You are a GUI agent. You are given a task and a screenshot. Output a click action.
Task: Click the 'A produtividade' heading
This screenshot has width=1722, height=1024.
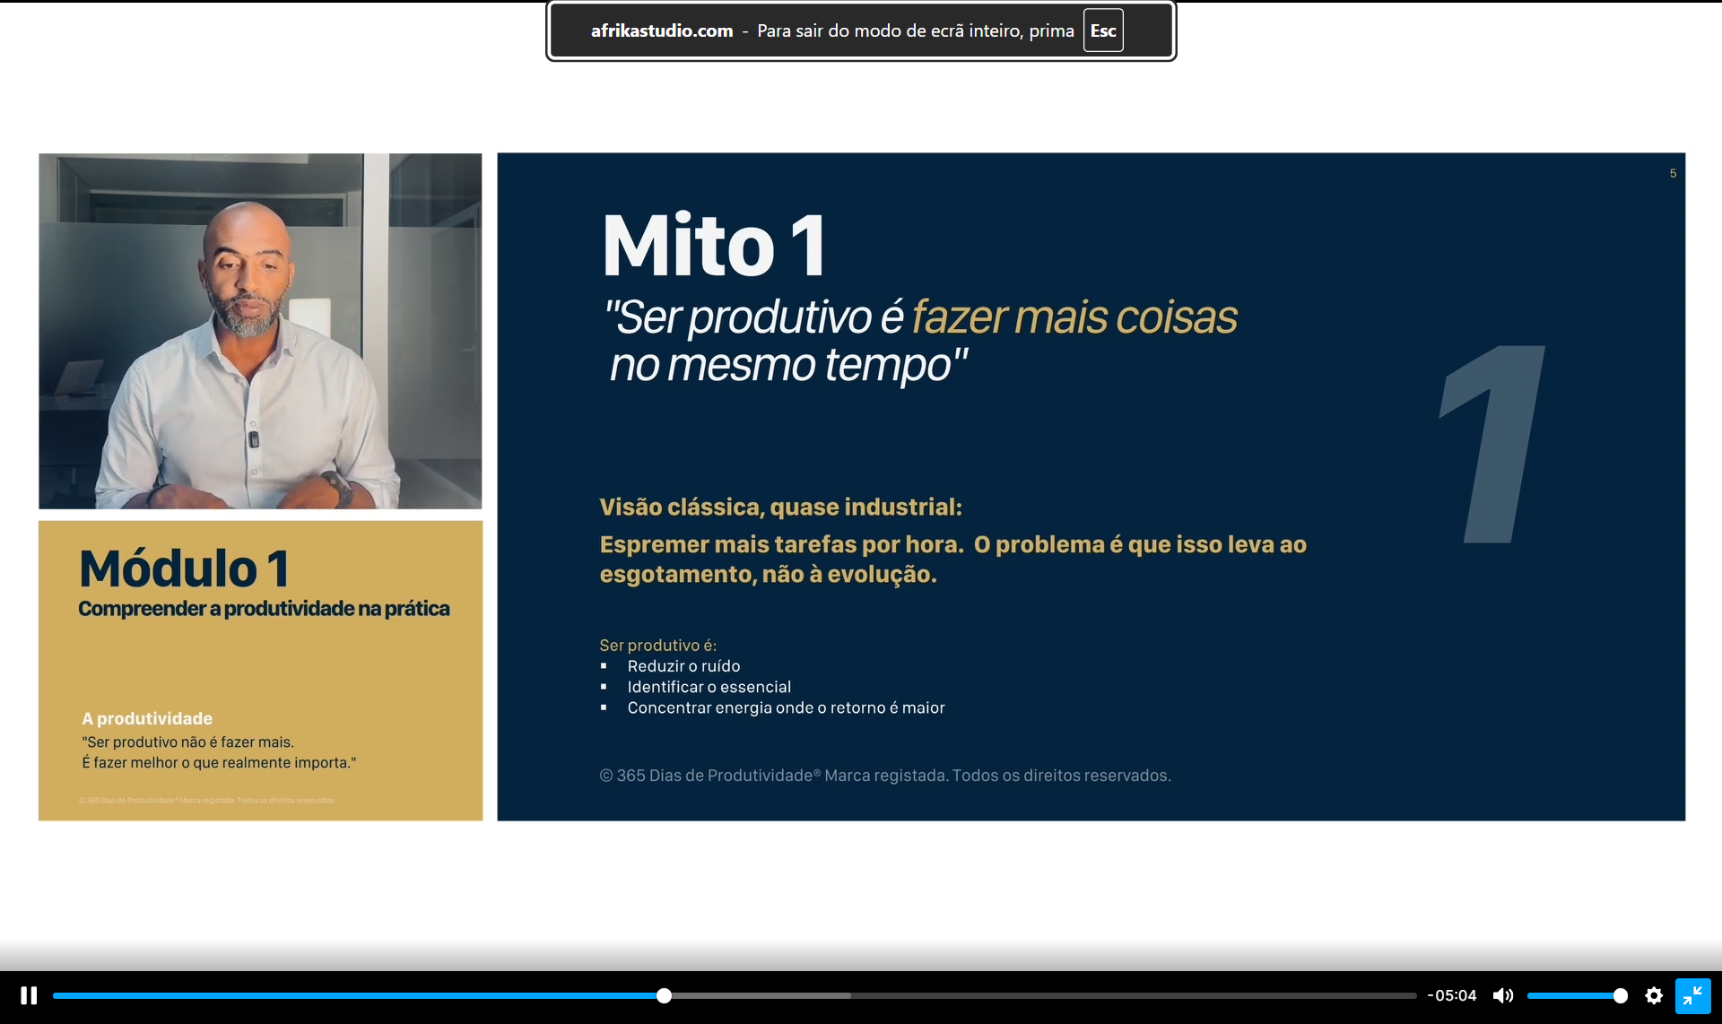pyautogui.click(x=147, y=718)
